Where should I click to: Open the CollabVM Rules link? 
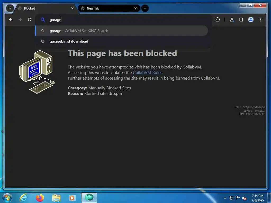[147, 73]
